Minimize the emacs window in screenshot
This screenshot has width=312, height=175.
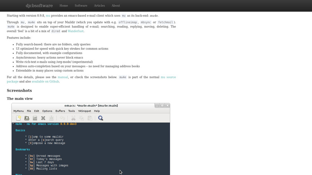point(157,106)
